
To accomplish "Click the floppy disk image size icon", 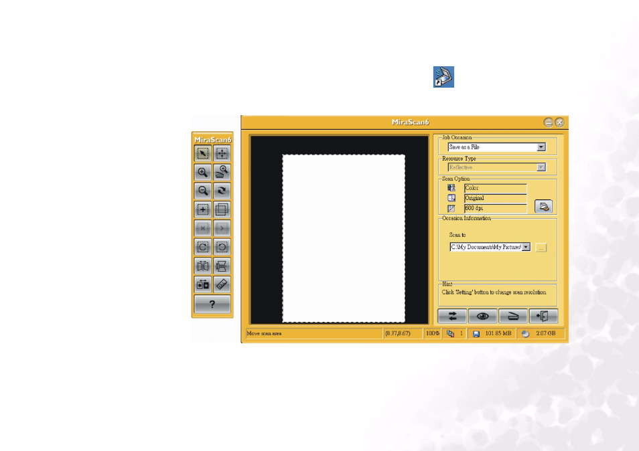I will pos(476,334).
